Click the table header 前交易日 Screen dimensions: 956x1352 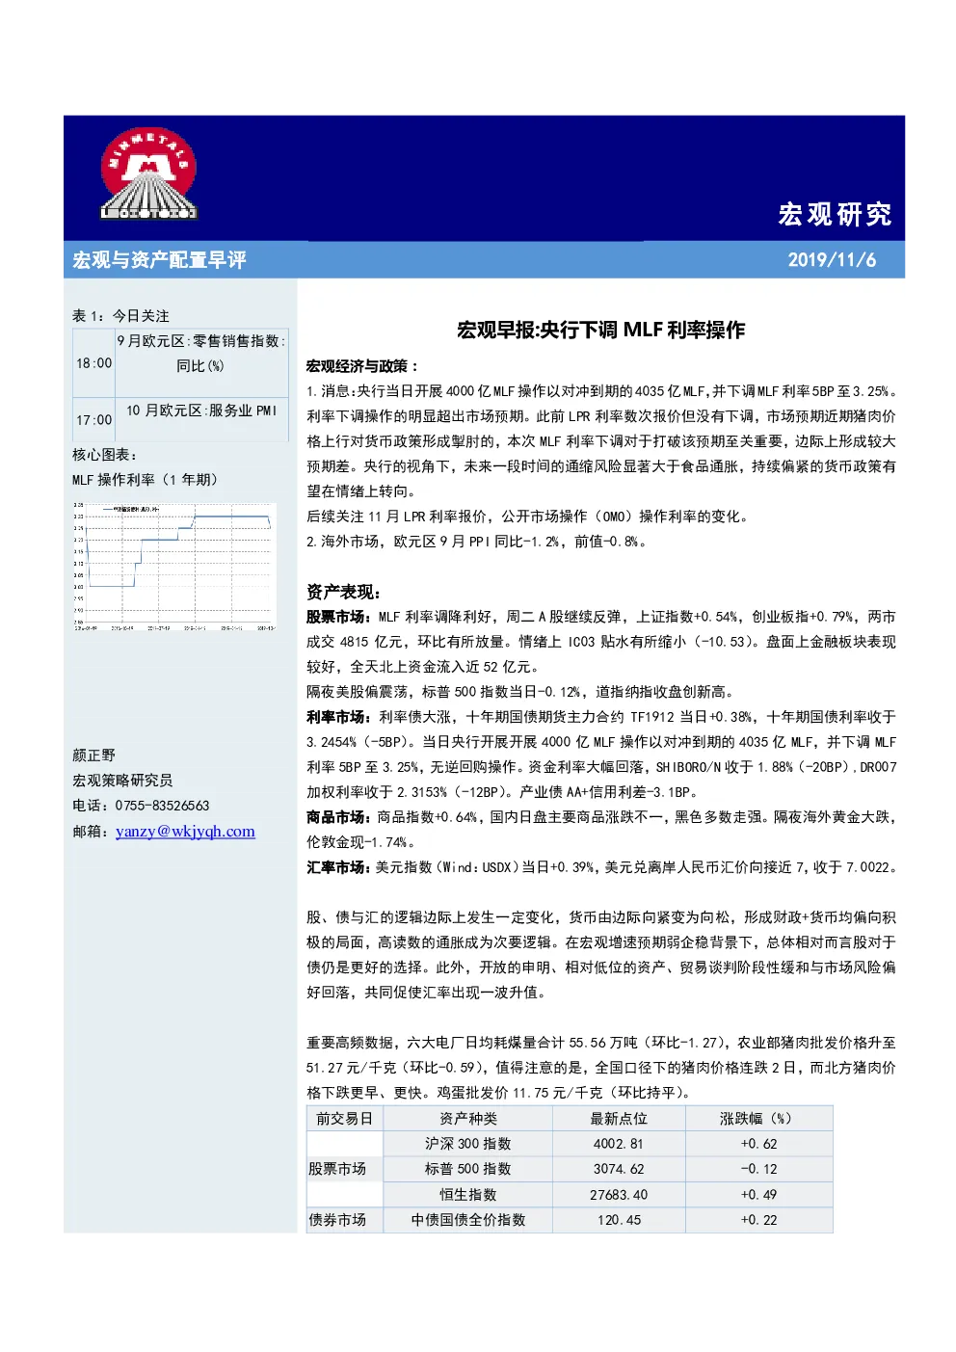pyautogui.click(x=345, y=1118)
